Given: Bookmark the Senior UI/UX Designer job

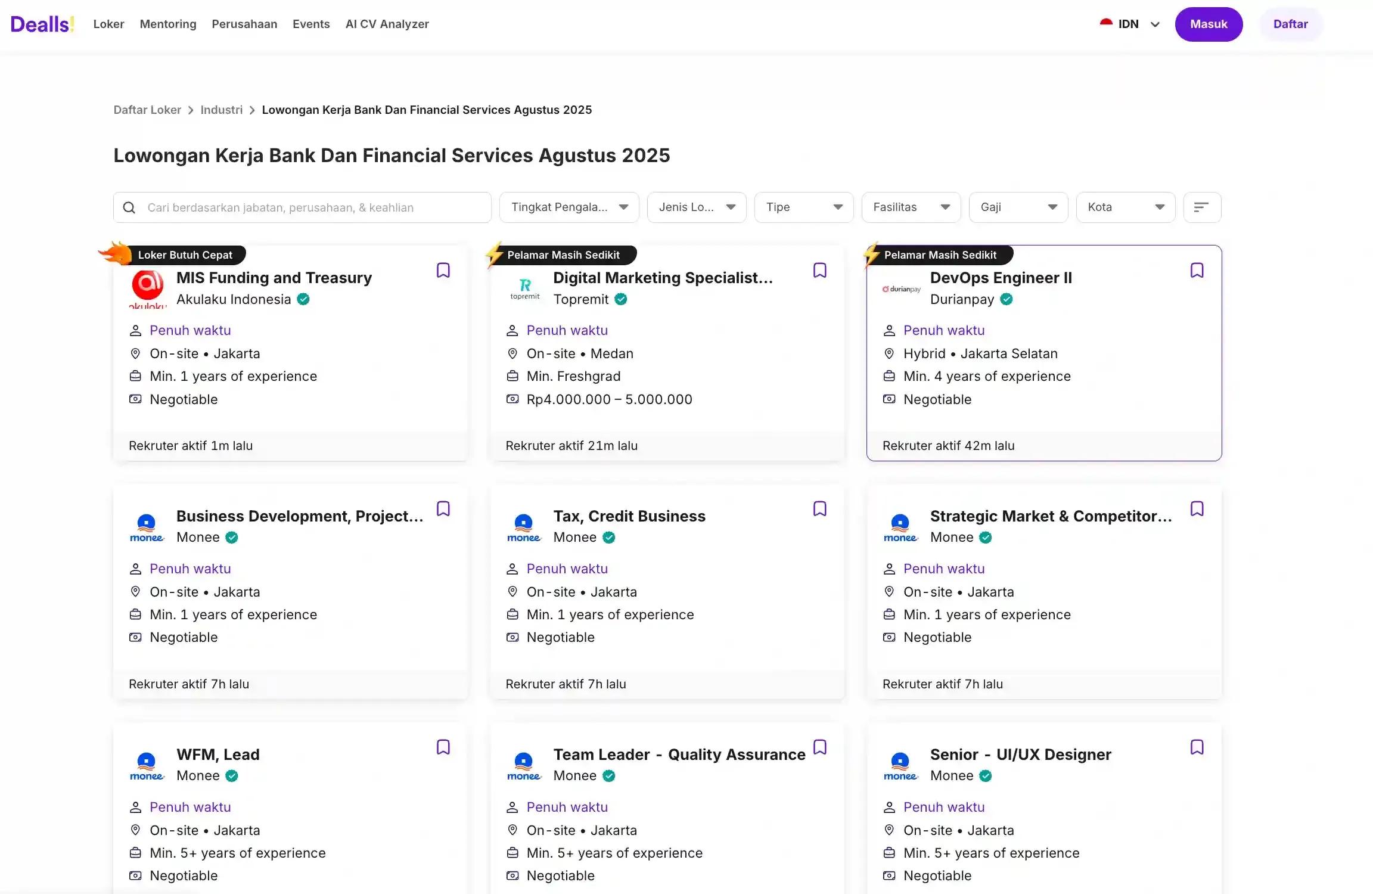Looking at the screenshot, I should click(x=1197, y=747).
